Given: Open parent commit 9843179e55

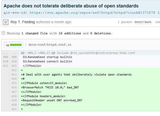Looking at the screenshot, I should [x=143, y=22].
